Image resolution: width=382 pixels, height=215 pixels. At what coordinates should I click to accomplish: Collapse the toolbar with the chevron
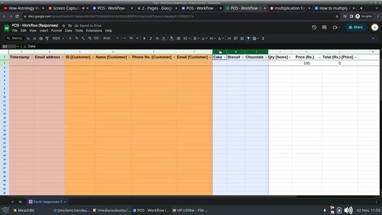tap(373, 38)
